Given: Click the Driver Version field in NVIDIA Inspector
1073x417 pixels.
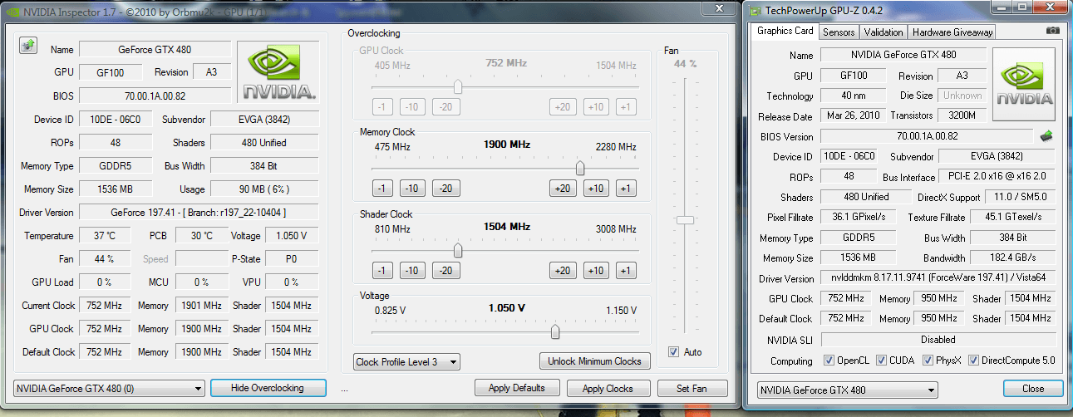Looking at the screenshot, I should coord(199,212).
